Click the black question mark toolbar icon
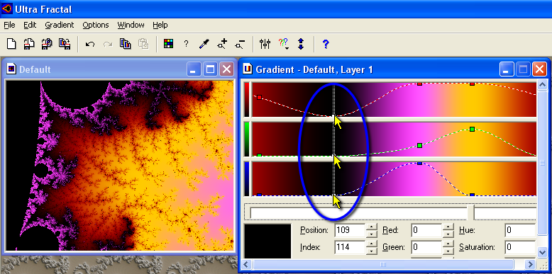Image resolution: width=552 pixels, height=274 pixels. coord(186,44)
